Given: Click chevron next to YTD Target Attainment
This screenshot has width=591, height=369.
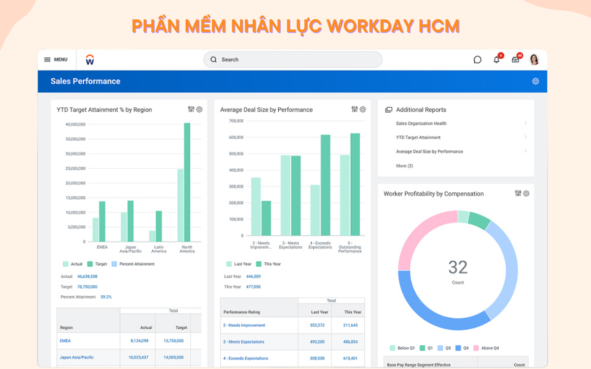Looking at the screenshot, I should (525, 137).
